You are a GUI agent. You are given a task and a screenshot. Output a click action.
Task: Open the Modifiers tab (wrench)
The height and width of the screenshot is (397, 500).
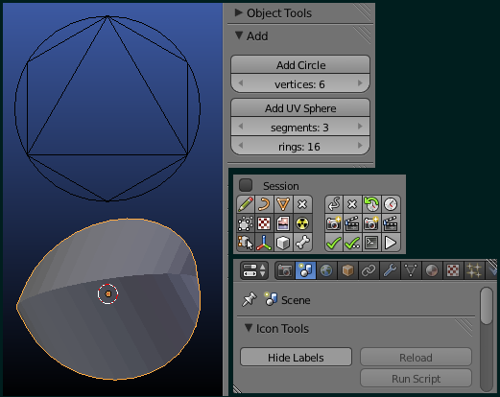[390, 270]
